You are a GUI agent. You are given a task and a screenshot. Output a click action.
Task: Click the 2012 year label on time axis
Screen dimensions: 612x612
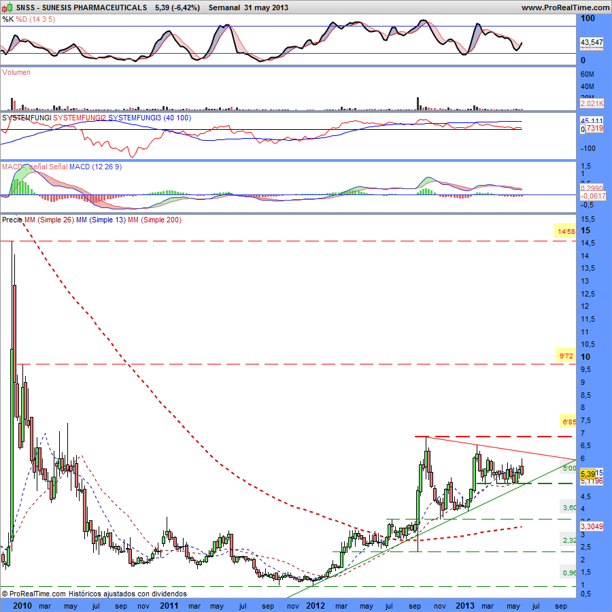pyautogui.click(x=316, y=606)
